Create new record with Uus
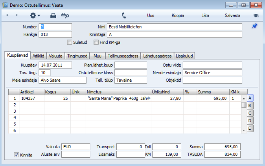The width and height of the screenshot is (265, 166). (x=150, y=15)
